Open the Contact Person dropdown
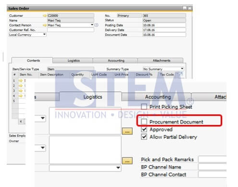Viewport: 238px width, 187px height. 92,25
